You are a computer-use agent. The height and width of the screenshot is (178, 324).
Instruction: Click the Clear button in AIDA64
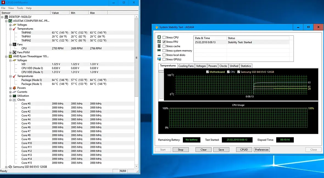coord(203,150)
